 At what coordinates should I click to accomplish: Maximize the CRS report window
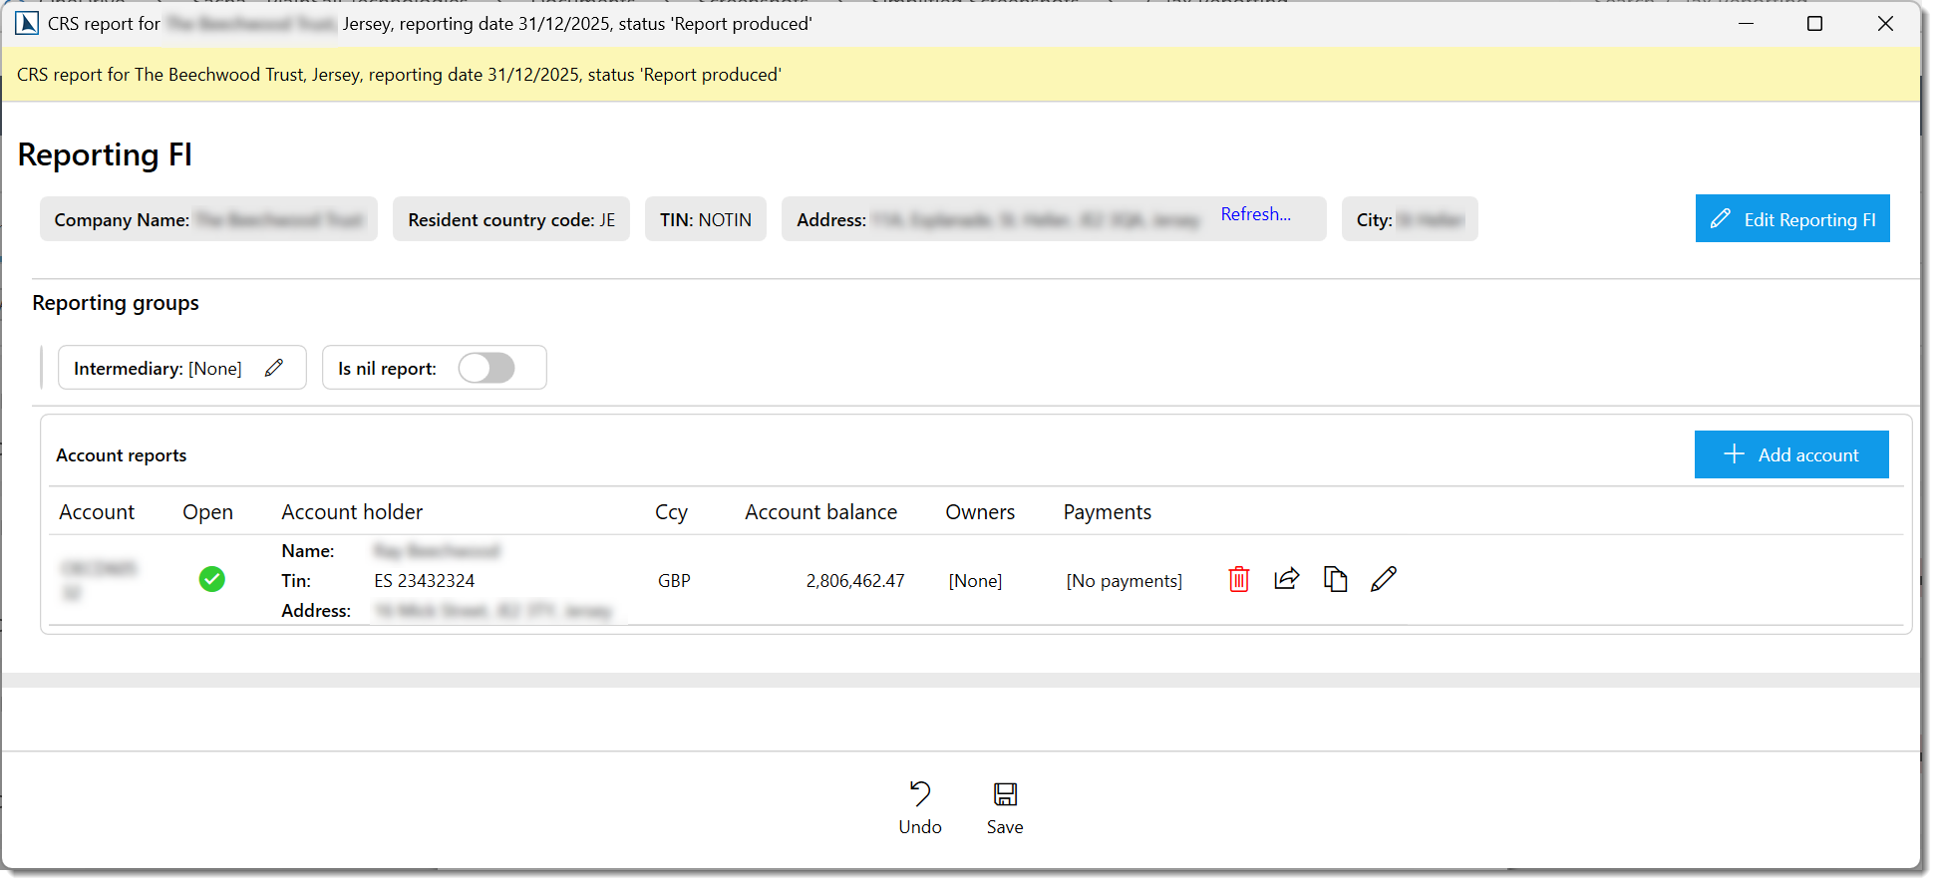(1814, 24)
